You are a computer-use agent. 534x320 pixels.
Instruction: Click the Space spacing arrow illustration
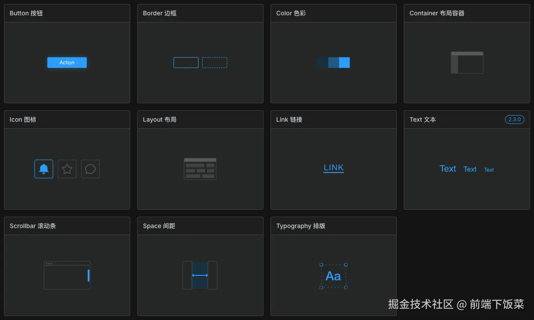200,275
